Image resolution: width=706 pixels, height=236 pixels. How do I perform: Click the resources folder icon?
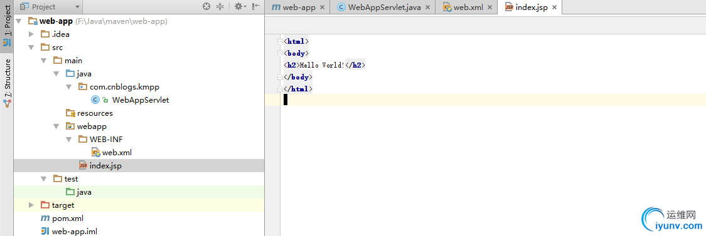click(x=70, y=113)
